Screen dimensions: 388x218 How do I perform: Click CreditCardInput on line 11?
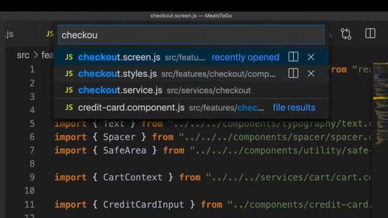143,205
